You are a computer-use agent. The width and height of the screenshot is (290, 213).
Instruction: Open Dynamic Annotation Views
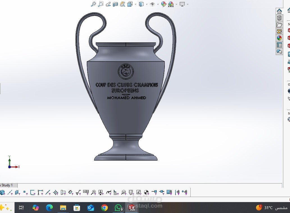tap(123, 4)
